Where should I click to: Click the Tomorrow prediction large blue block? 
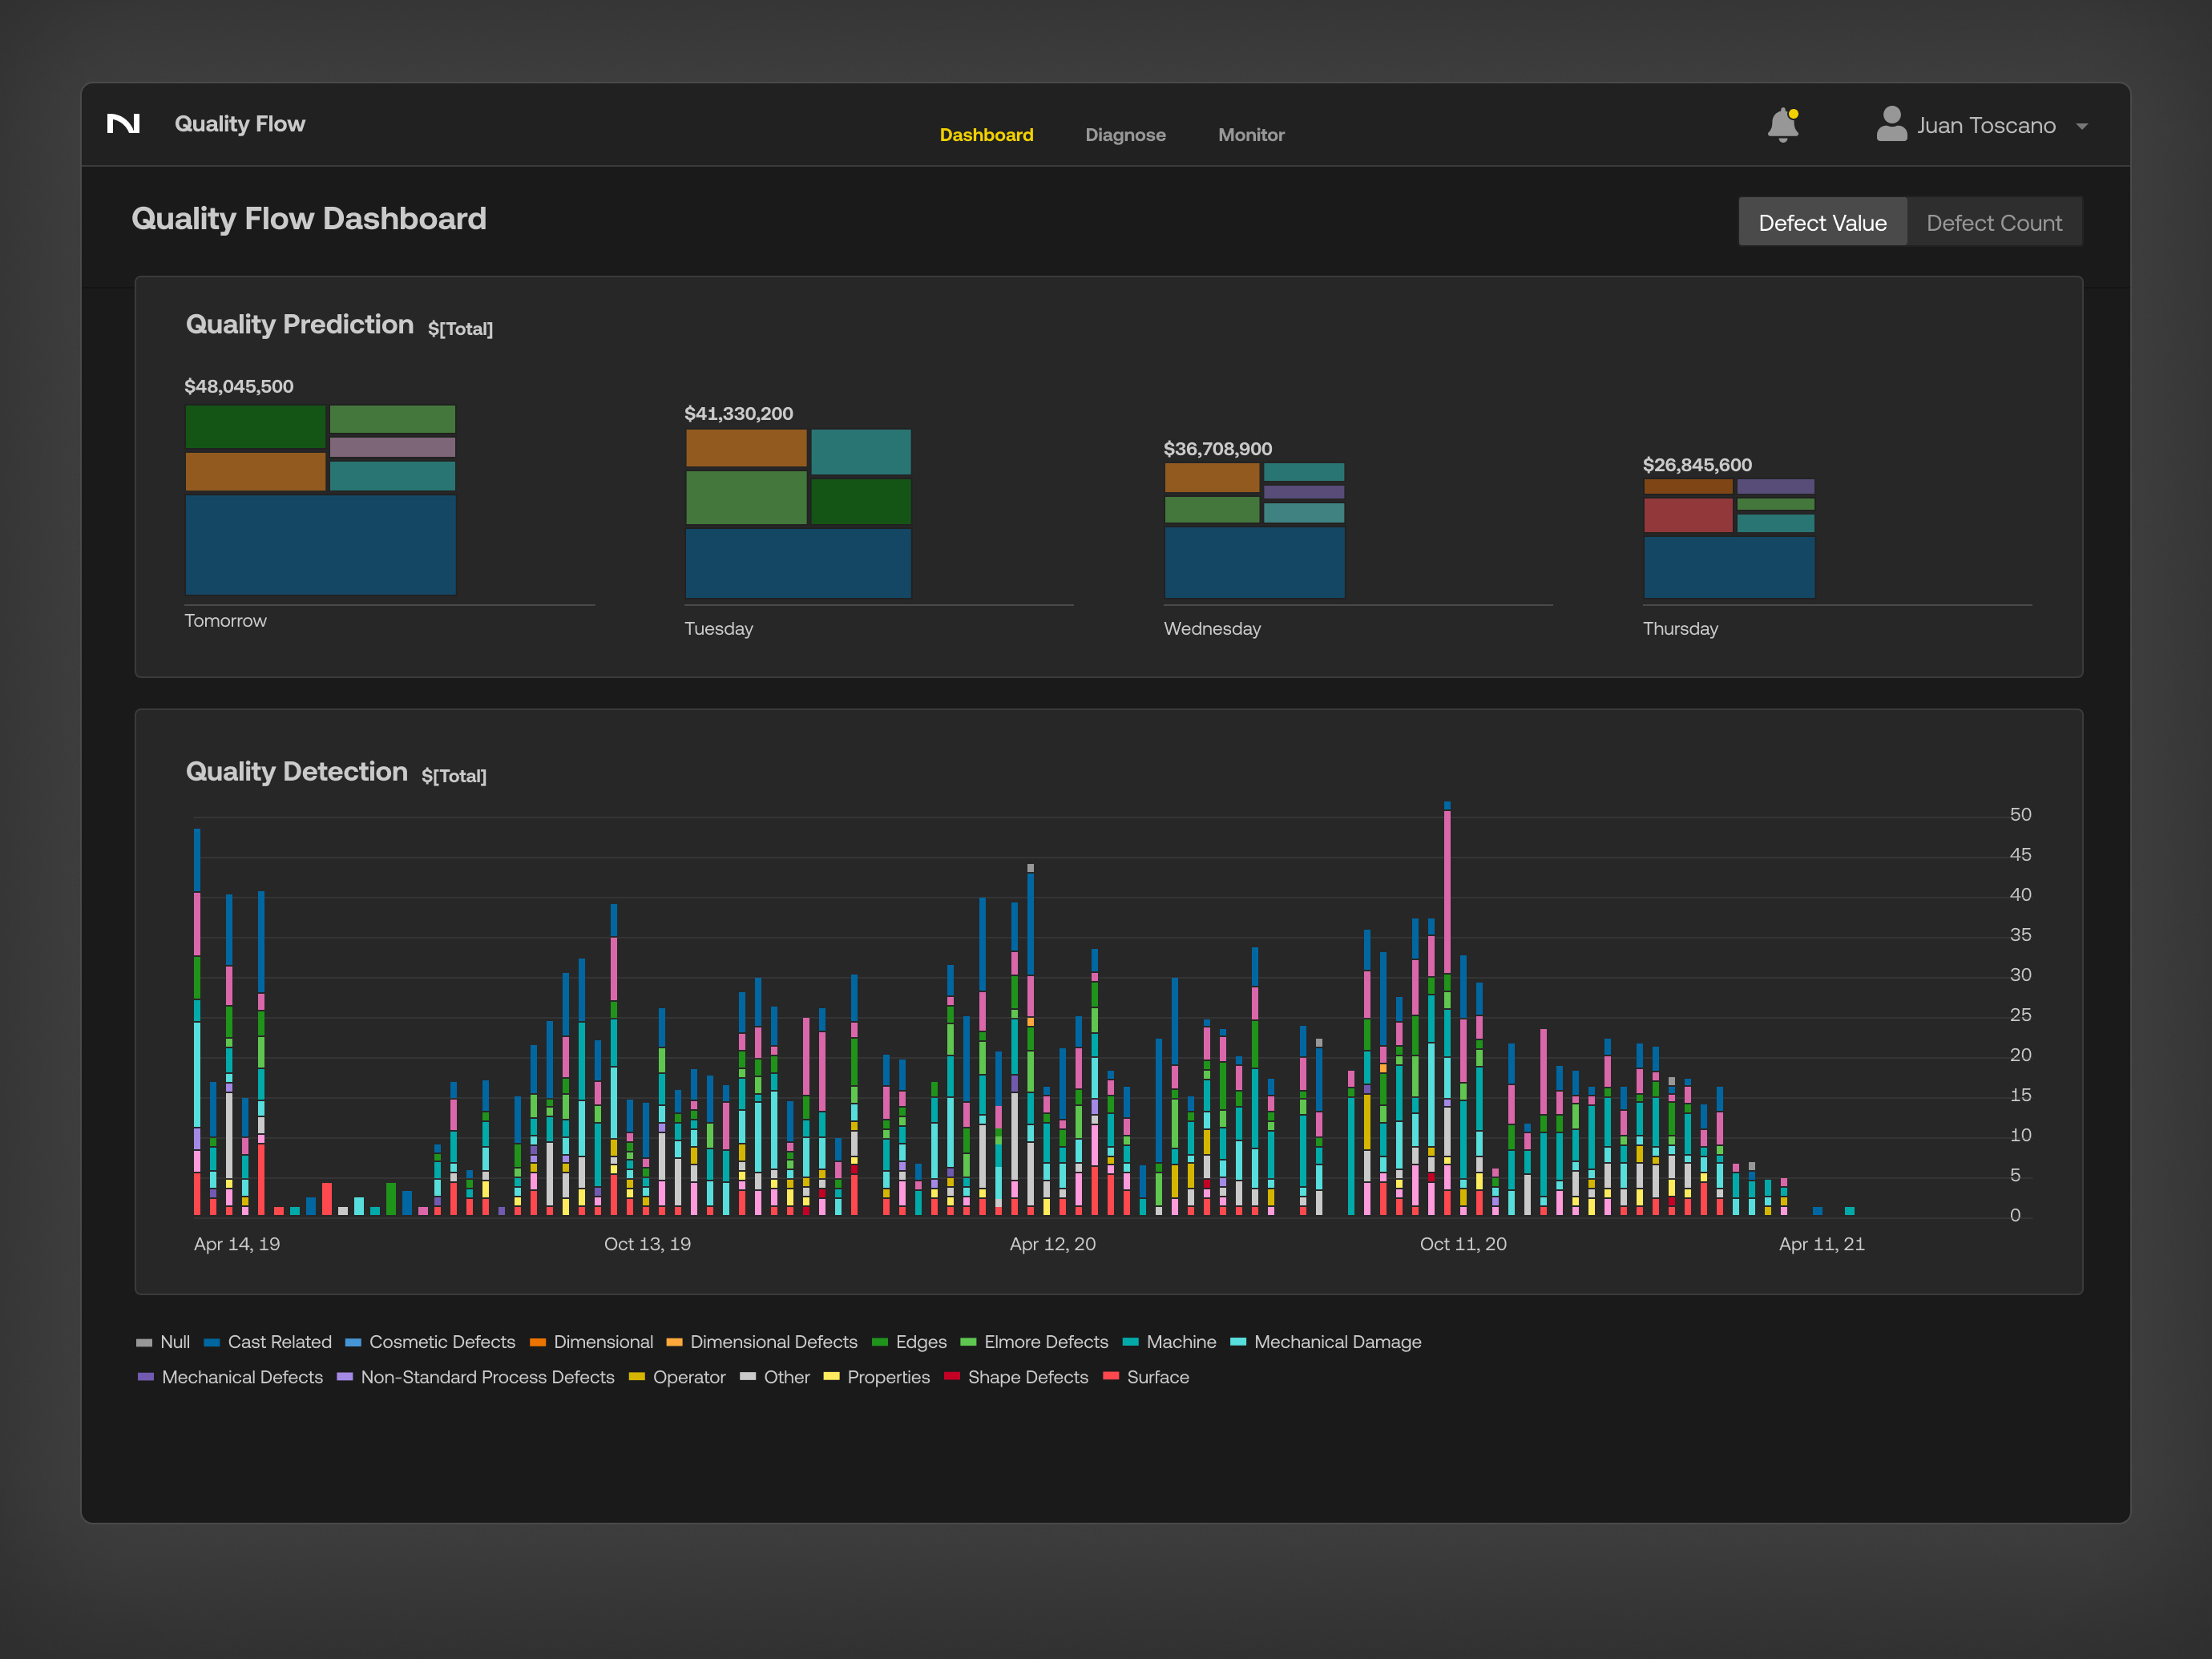[x=320, y=545]
